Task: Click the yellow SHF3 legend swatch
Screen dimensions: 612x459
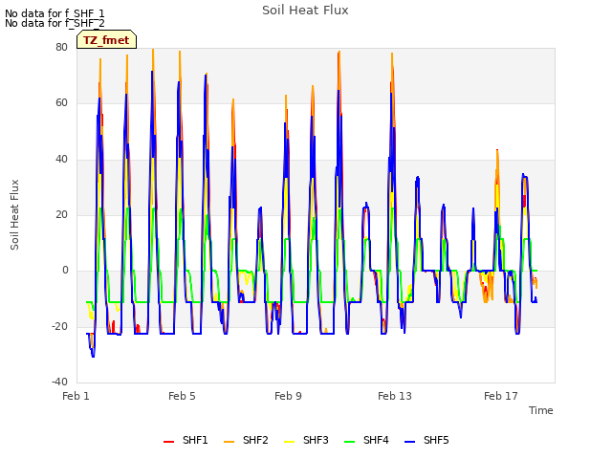Action: pos(289,442)
